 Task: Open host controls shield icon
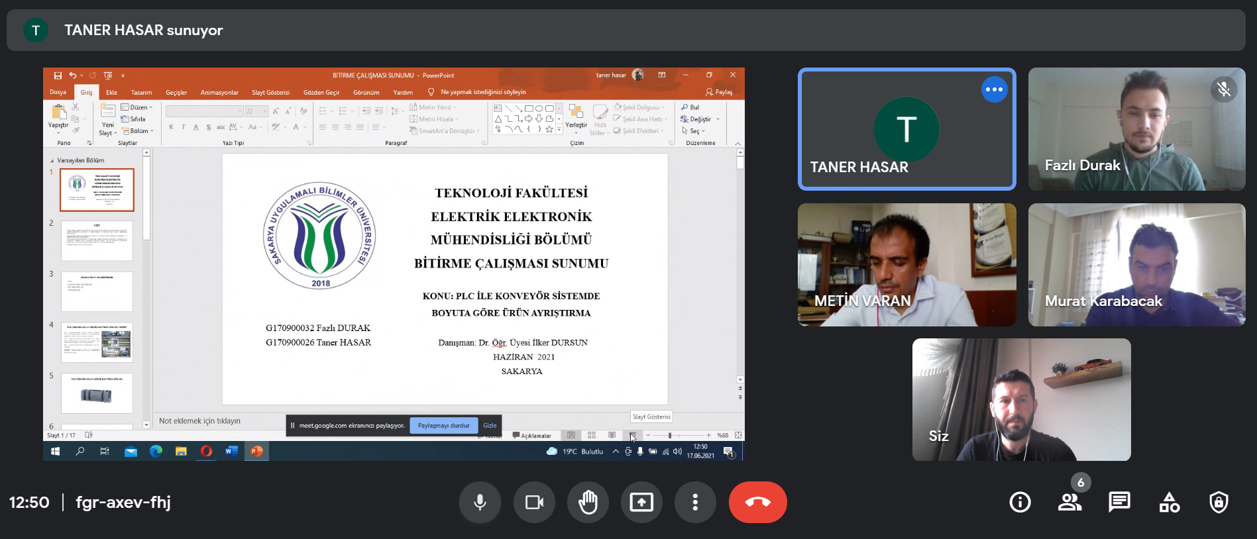point(1219,503)
